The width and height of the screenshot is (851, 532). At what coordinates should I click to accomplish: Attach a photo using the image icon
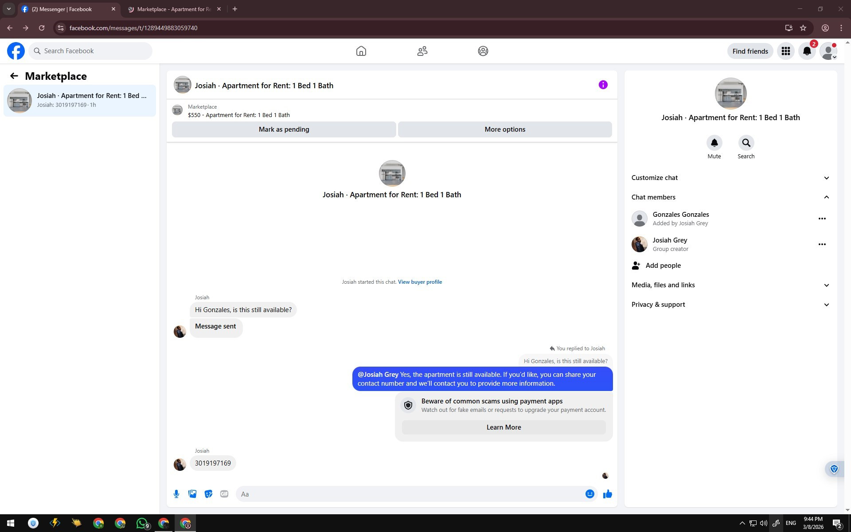pyautogui.click(x=192, y=494)
